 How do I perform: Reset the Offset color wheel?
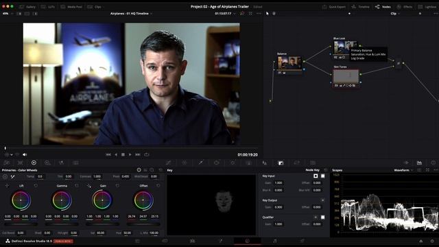(x=158, y=186)
